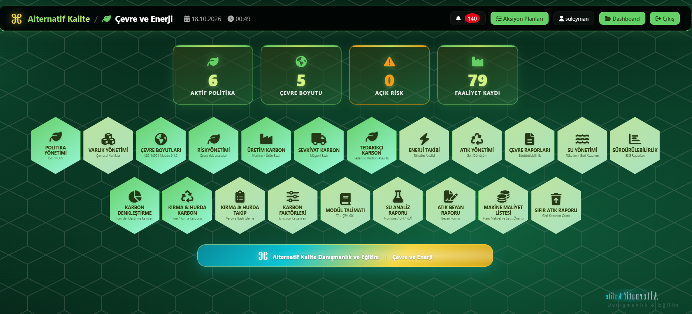Launch the Üretim Karbon factory tile
This screenshot has height=314, width=692.
point(266,145)
